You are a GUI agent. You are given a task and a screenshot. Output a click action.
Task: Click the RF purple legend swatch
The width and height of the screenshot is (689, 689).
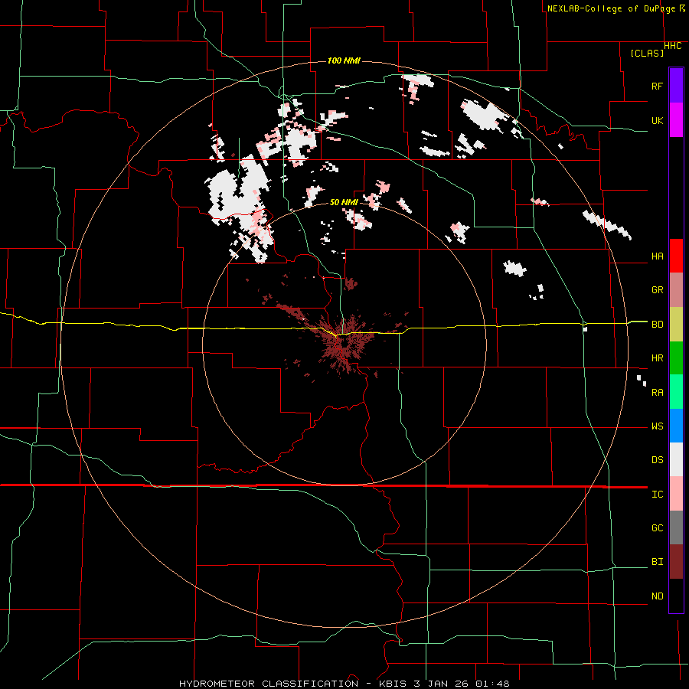[676, 86]
